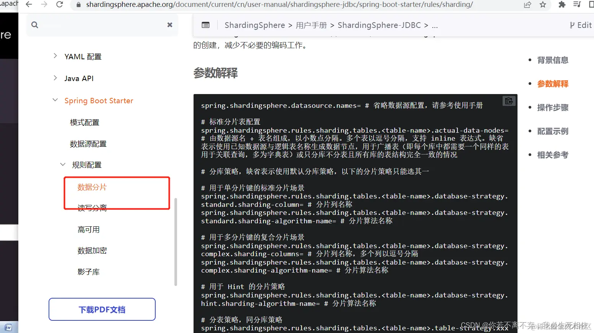The image size is (594, 333).
Task: Open the Reading List icon in the toolbar
Action: click(x=577, y=5)
